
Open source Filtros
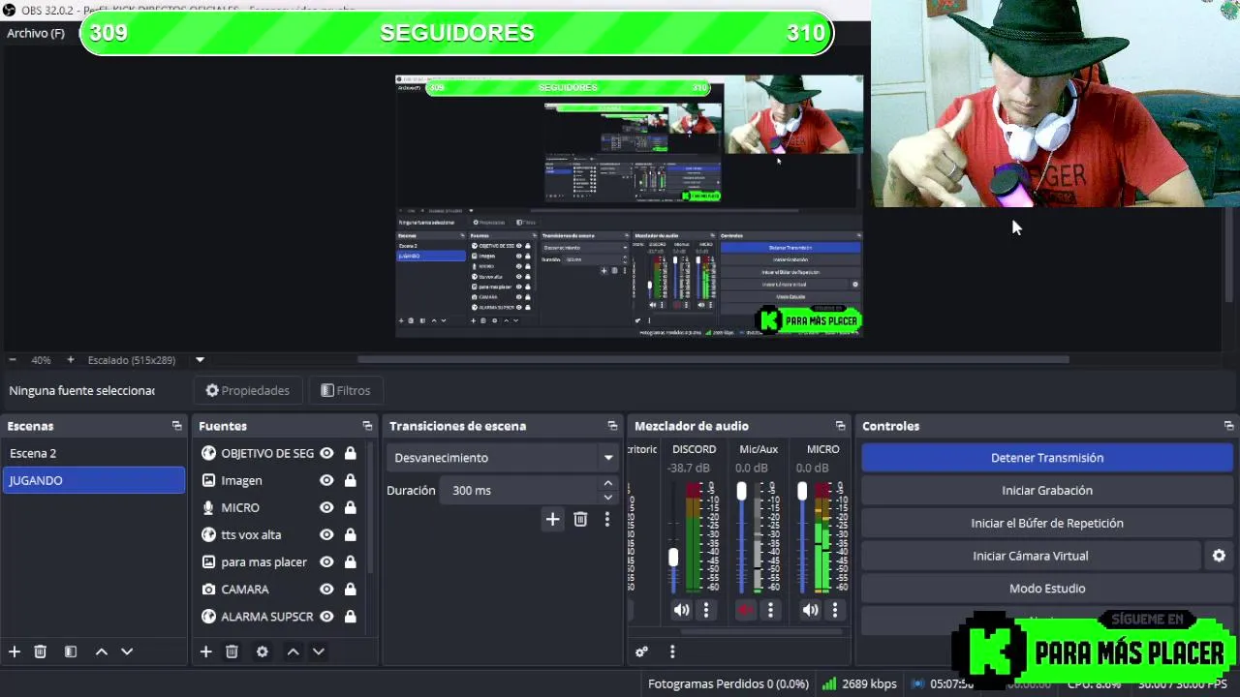[x=346, y=390]
